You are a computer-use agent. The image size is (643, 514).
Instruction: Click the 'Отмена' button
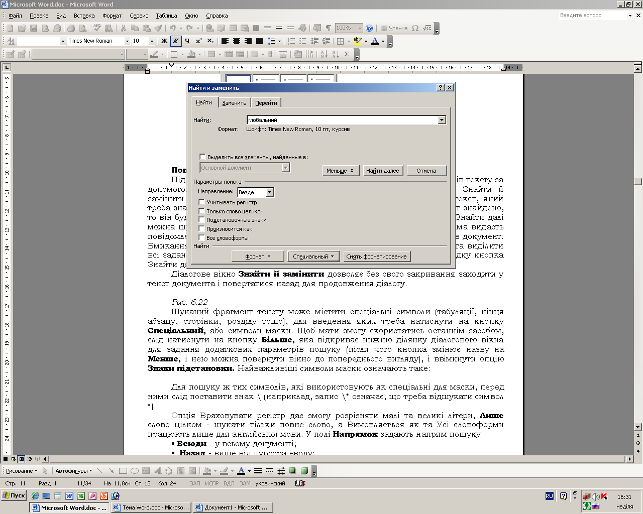coord(426,171)
